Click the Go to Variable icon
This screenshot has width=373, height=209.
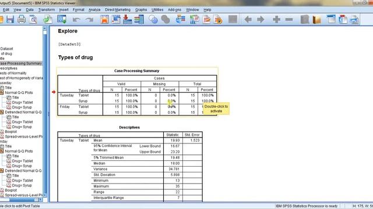point(127,19)
